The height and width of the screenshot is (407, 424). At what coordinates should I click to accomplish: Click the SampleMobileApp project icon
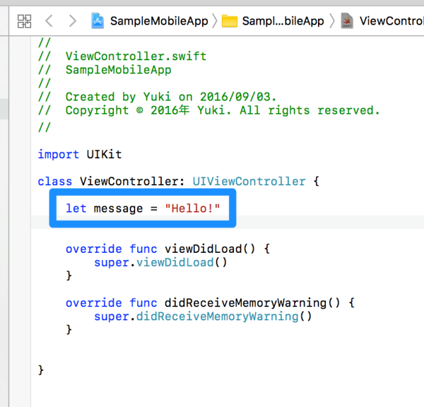click(97, 21)
